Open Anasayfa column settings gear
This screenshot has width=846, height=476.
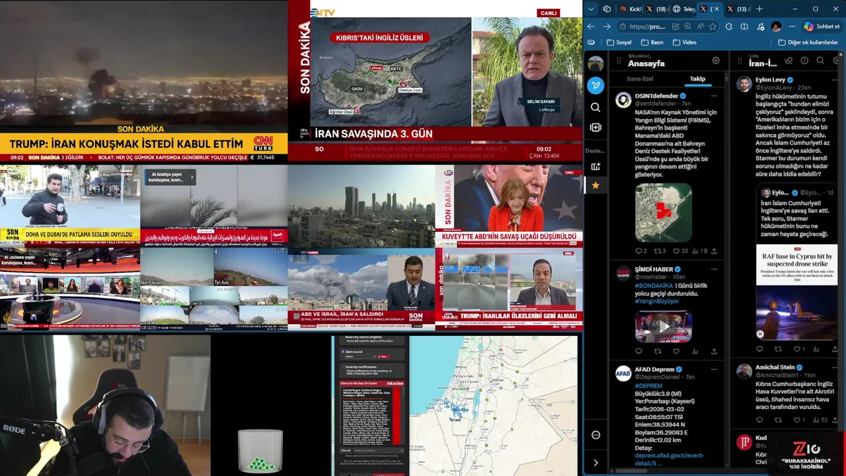coord(716,60)
